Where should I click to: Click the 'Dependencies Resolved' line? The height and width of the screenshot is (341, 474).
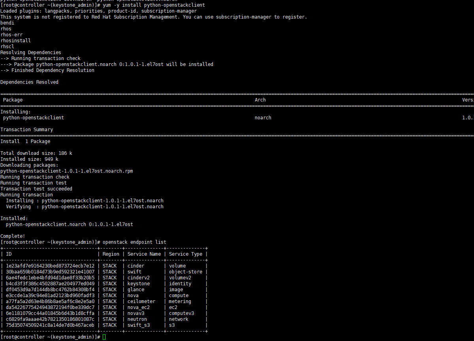coord(29,82)
